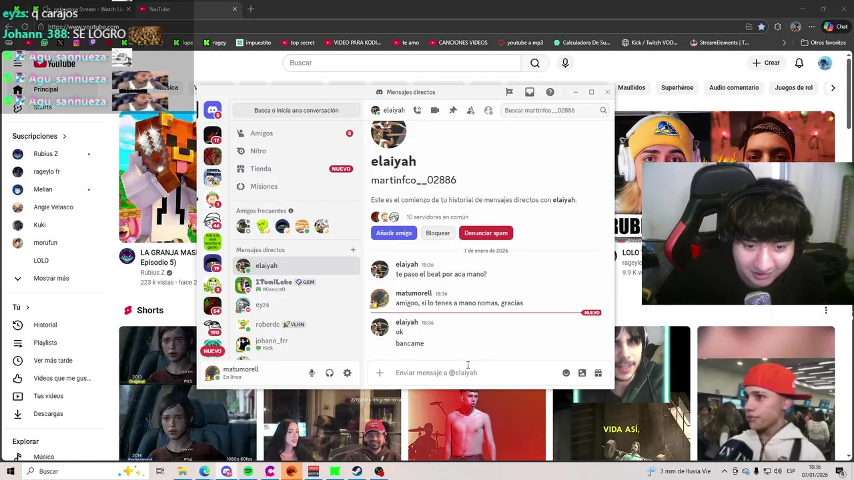The width and height of the screenshot is (854, 480).
Task: Focus the Enviar mensaje a @elaiyah field
Action: [x=475, y=373]
